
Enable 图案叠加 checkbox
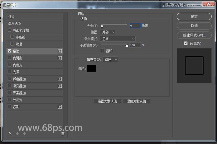tap(10, 92)
